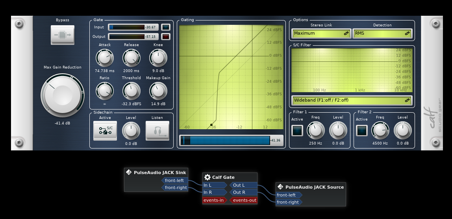Click the infinity ratio value
The height and width of the screenshot is (219, 452).
point(104,104)
